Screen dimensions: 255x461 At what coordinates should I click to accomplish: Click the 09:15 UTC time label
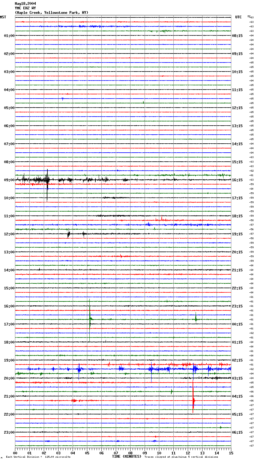click(x=237, y=54)
